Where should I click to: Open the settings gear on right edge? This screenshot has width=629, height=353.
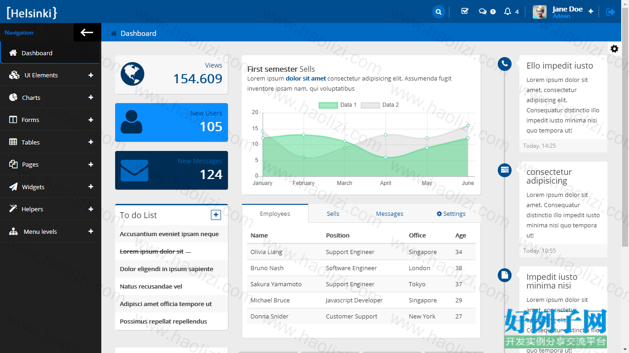pos(614,49)
